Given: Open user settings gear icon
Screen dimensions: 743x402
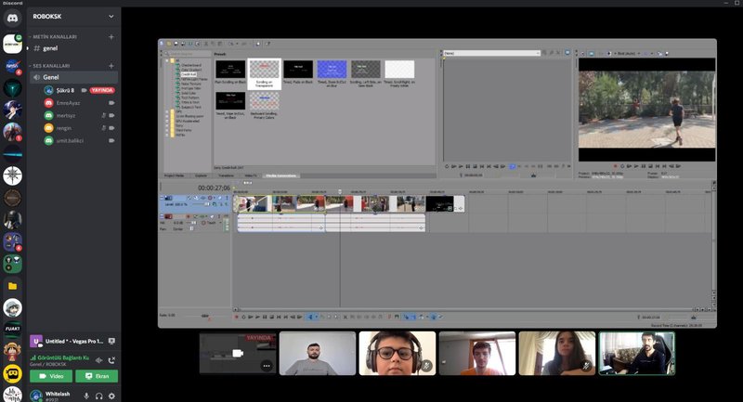Looking at the screenshot, I should coord(111,396).
